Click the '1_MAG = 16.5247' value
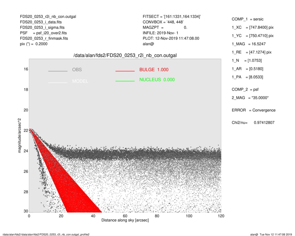Viewport: 295px width, 236px height. [x=249, y=44]
